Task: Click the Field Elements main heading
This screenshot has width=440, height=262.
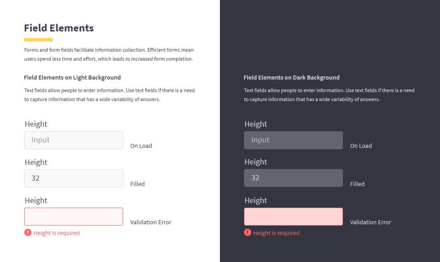Action: pyautogui.click(x=58, y=28)
